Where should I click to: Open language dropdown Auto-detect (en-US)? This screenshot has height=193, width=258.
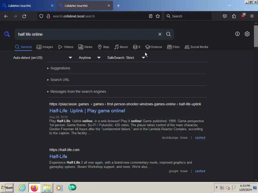point(43,58)
